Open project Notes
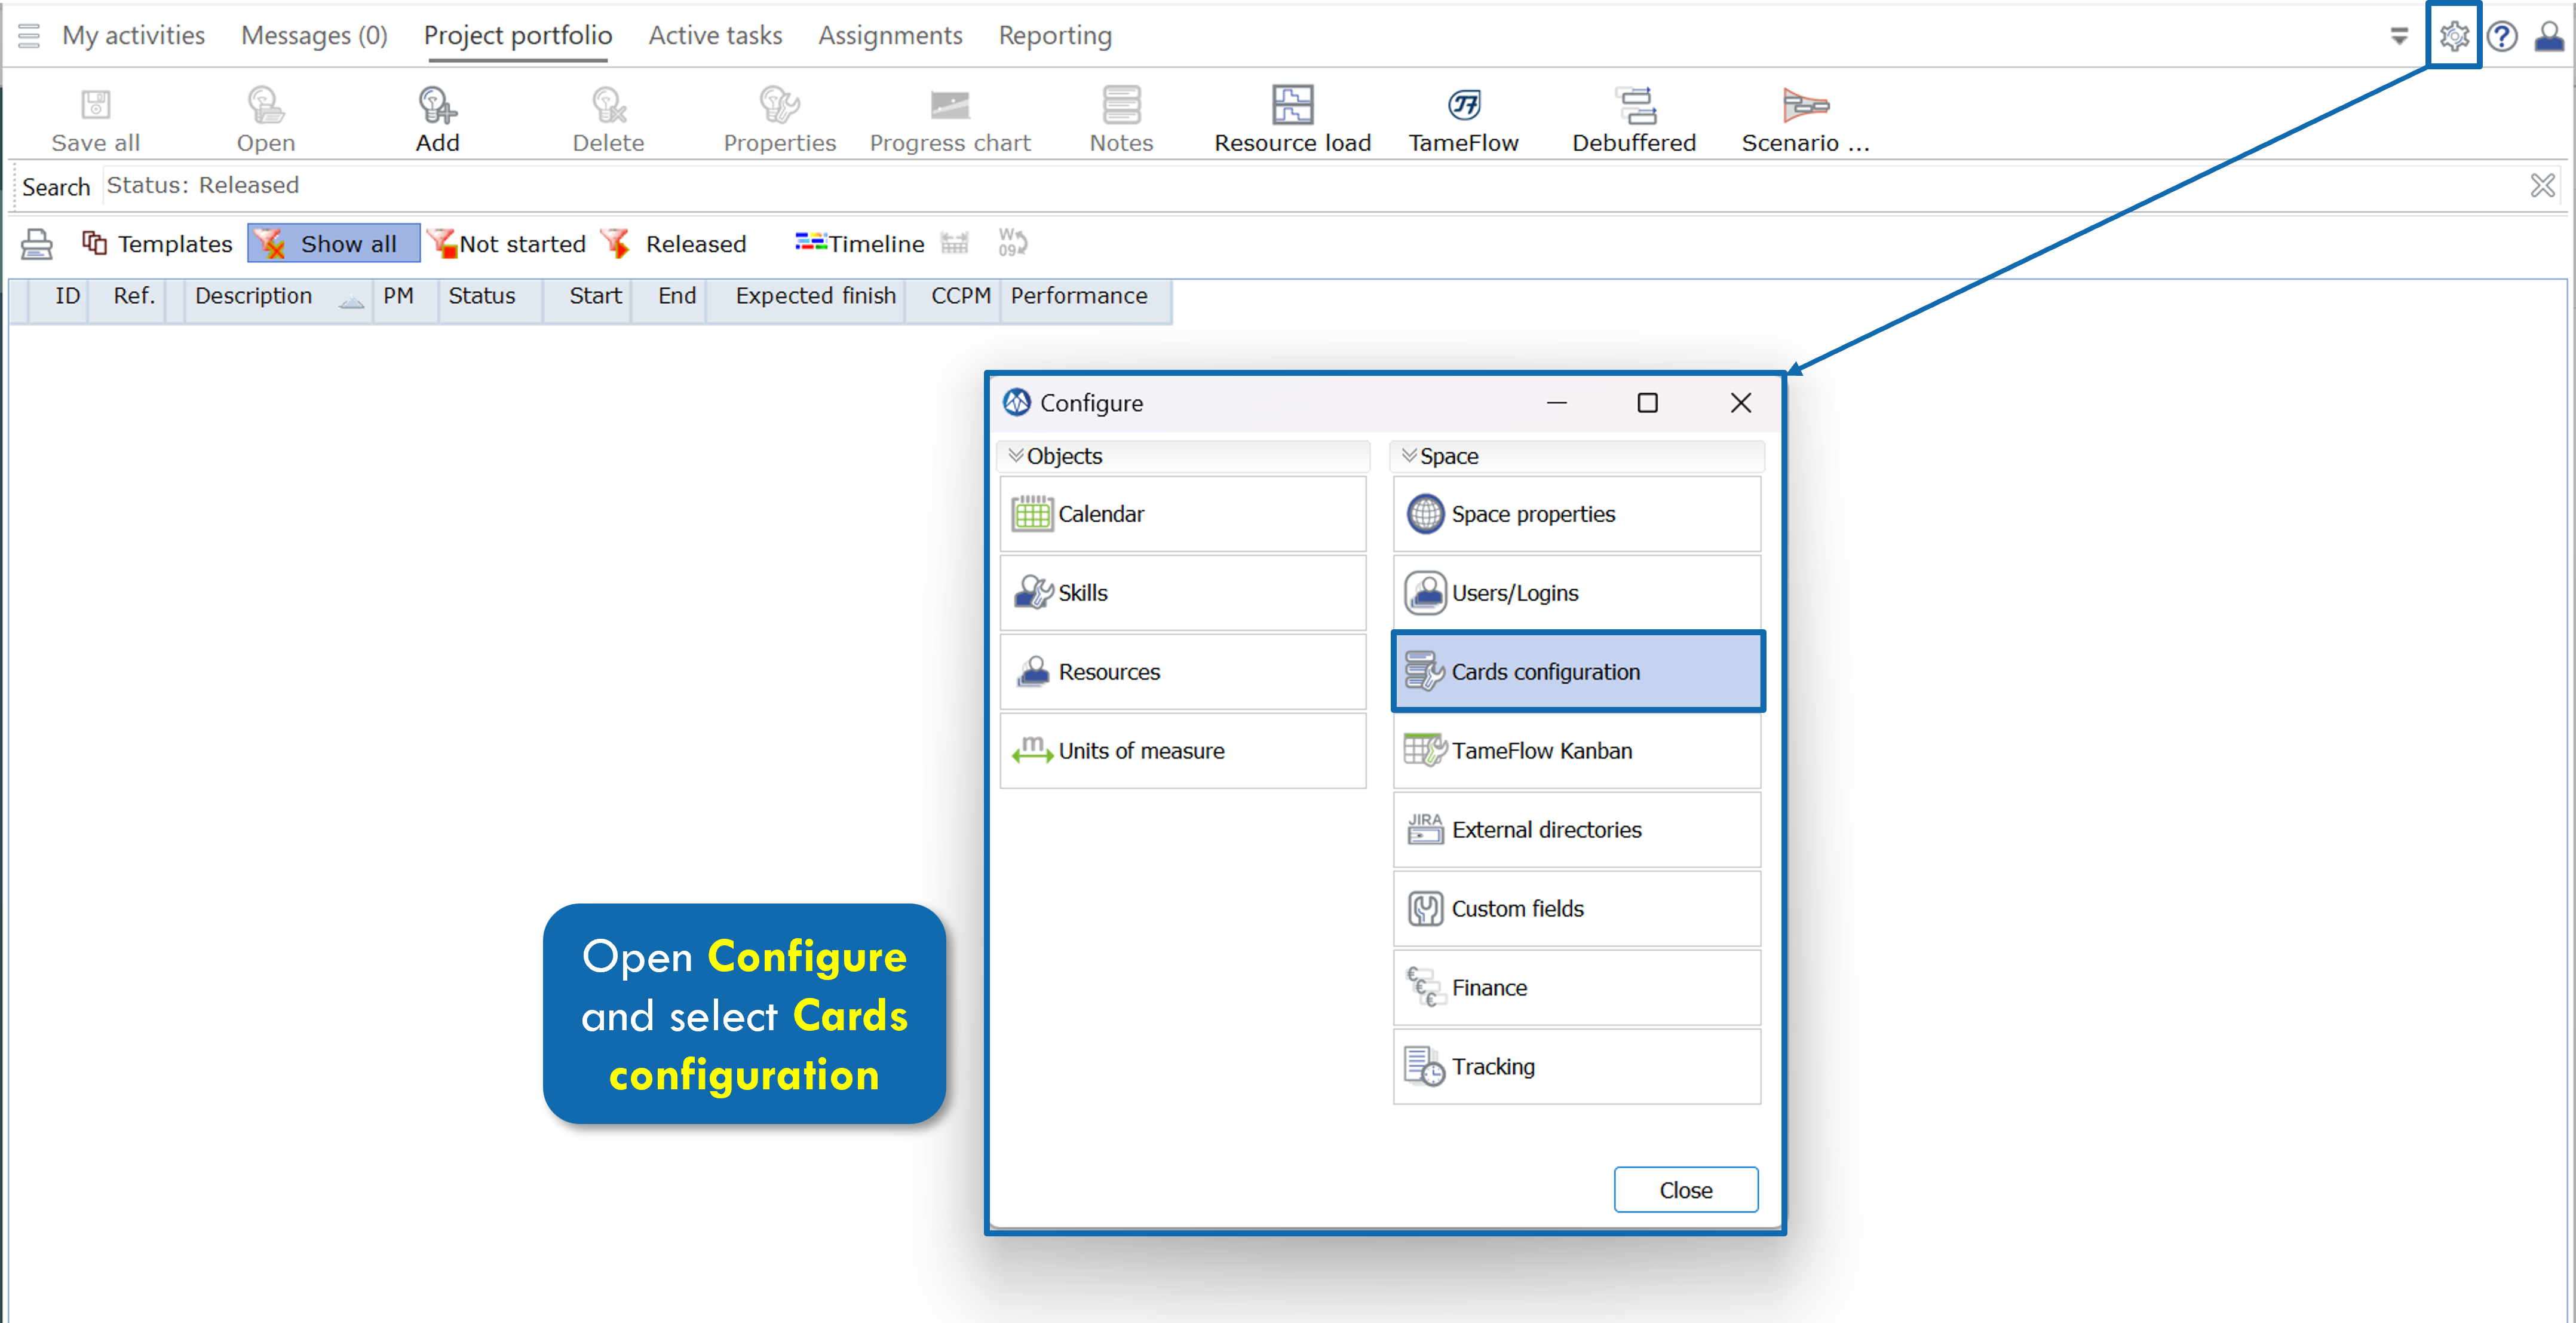Image resolution: width=2576 pixels, height=1323 pixels. [x=1121, y=119]
